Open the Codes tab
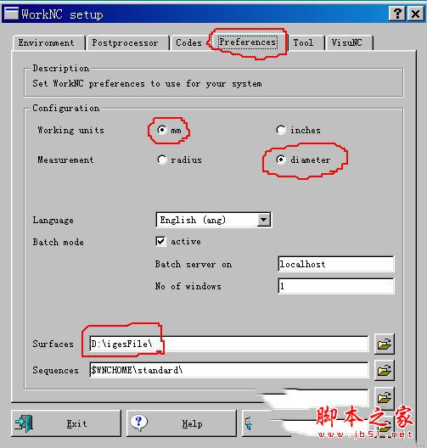 189,43
